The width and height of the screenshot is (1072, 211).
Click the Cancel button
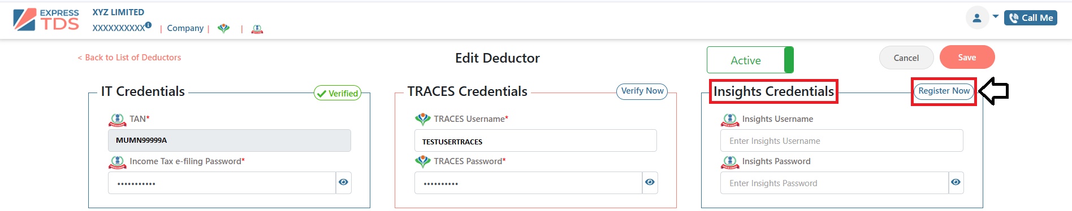point(906,58)
